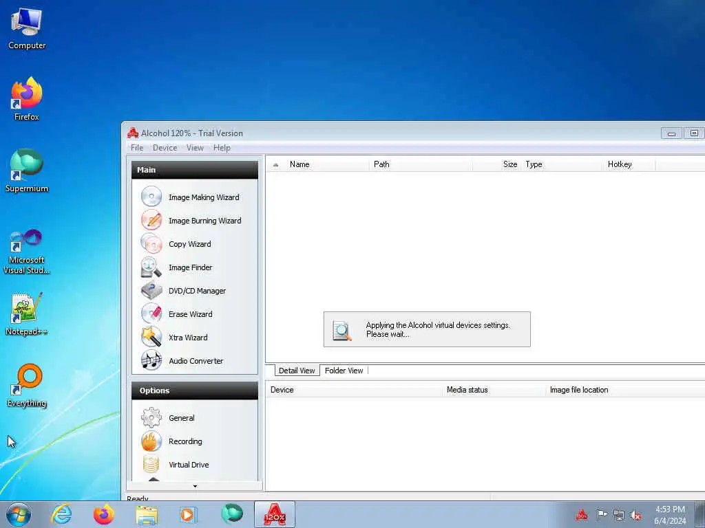Switch to the Detail View tab
This screenshot has width=705, height=528.
tap(297, 371)
